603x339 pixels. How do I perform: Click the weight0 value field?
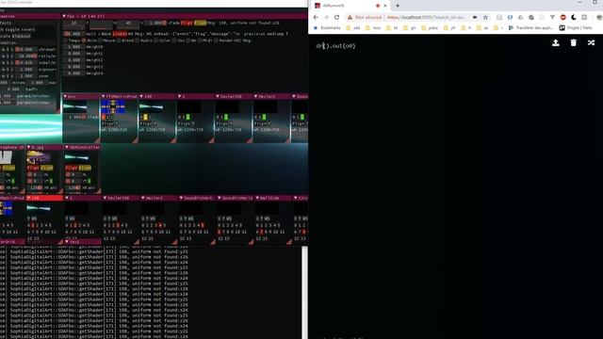pyautogui.click(x=73, y=47)
